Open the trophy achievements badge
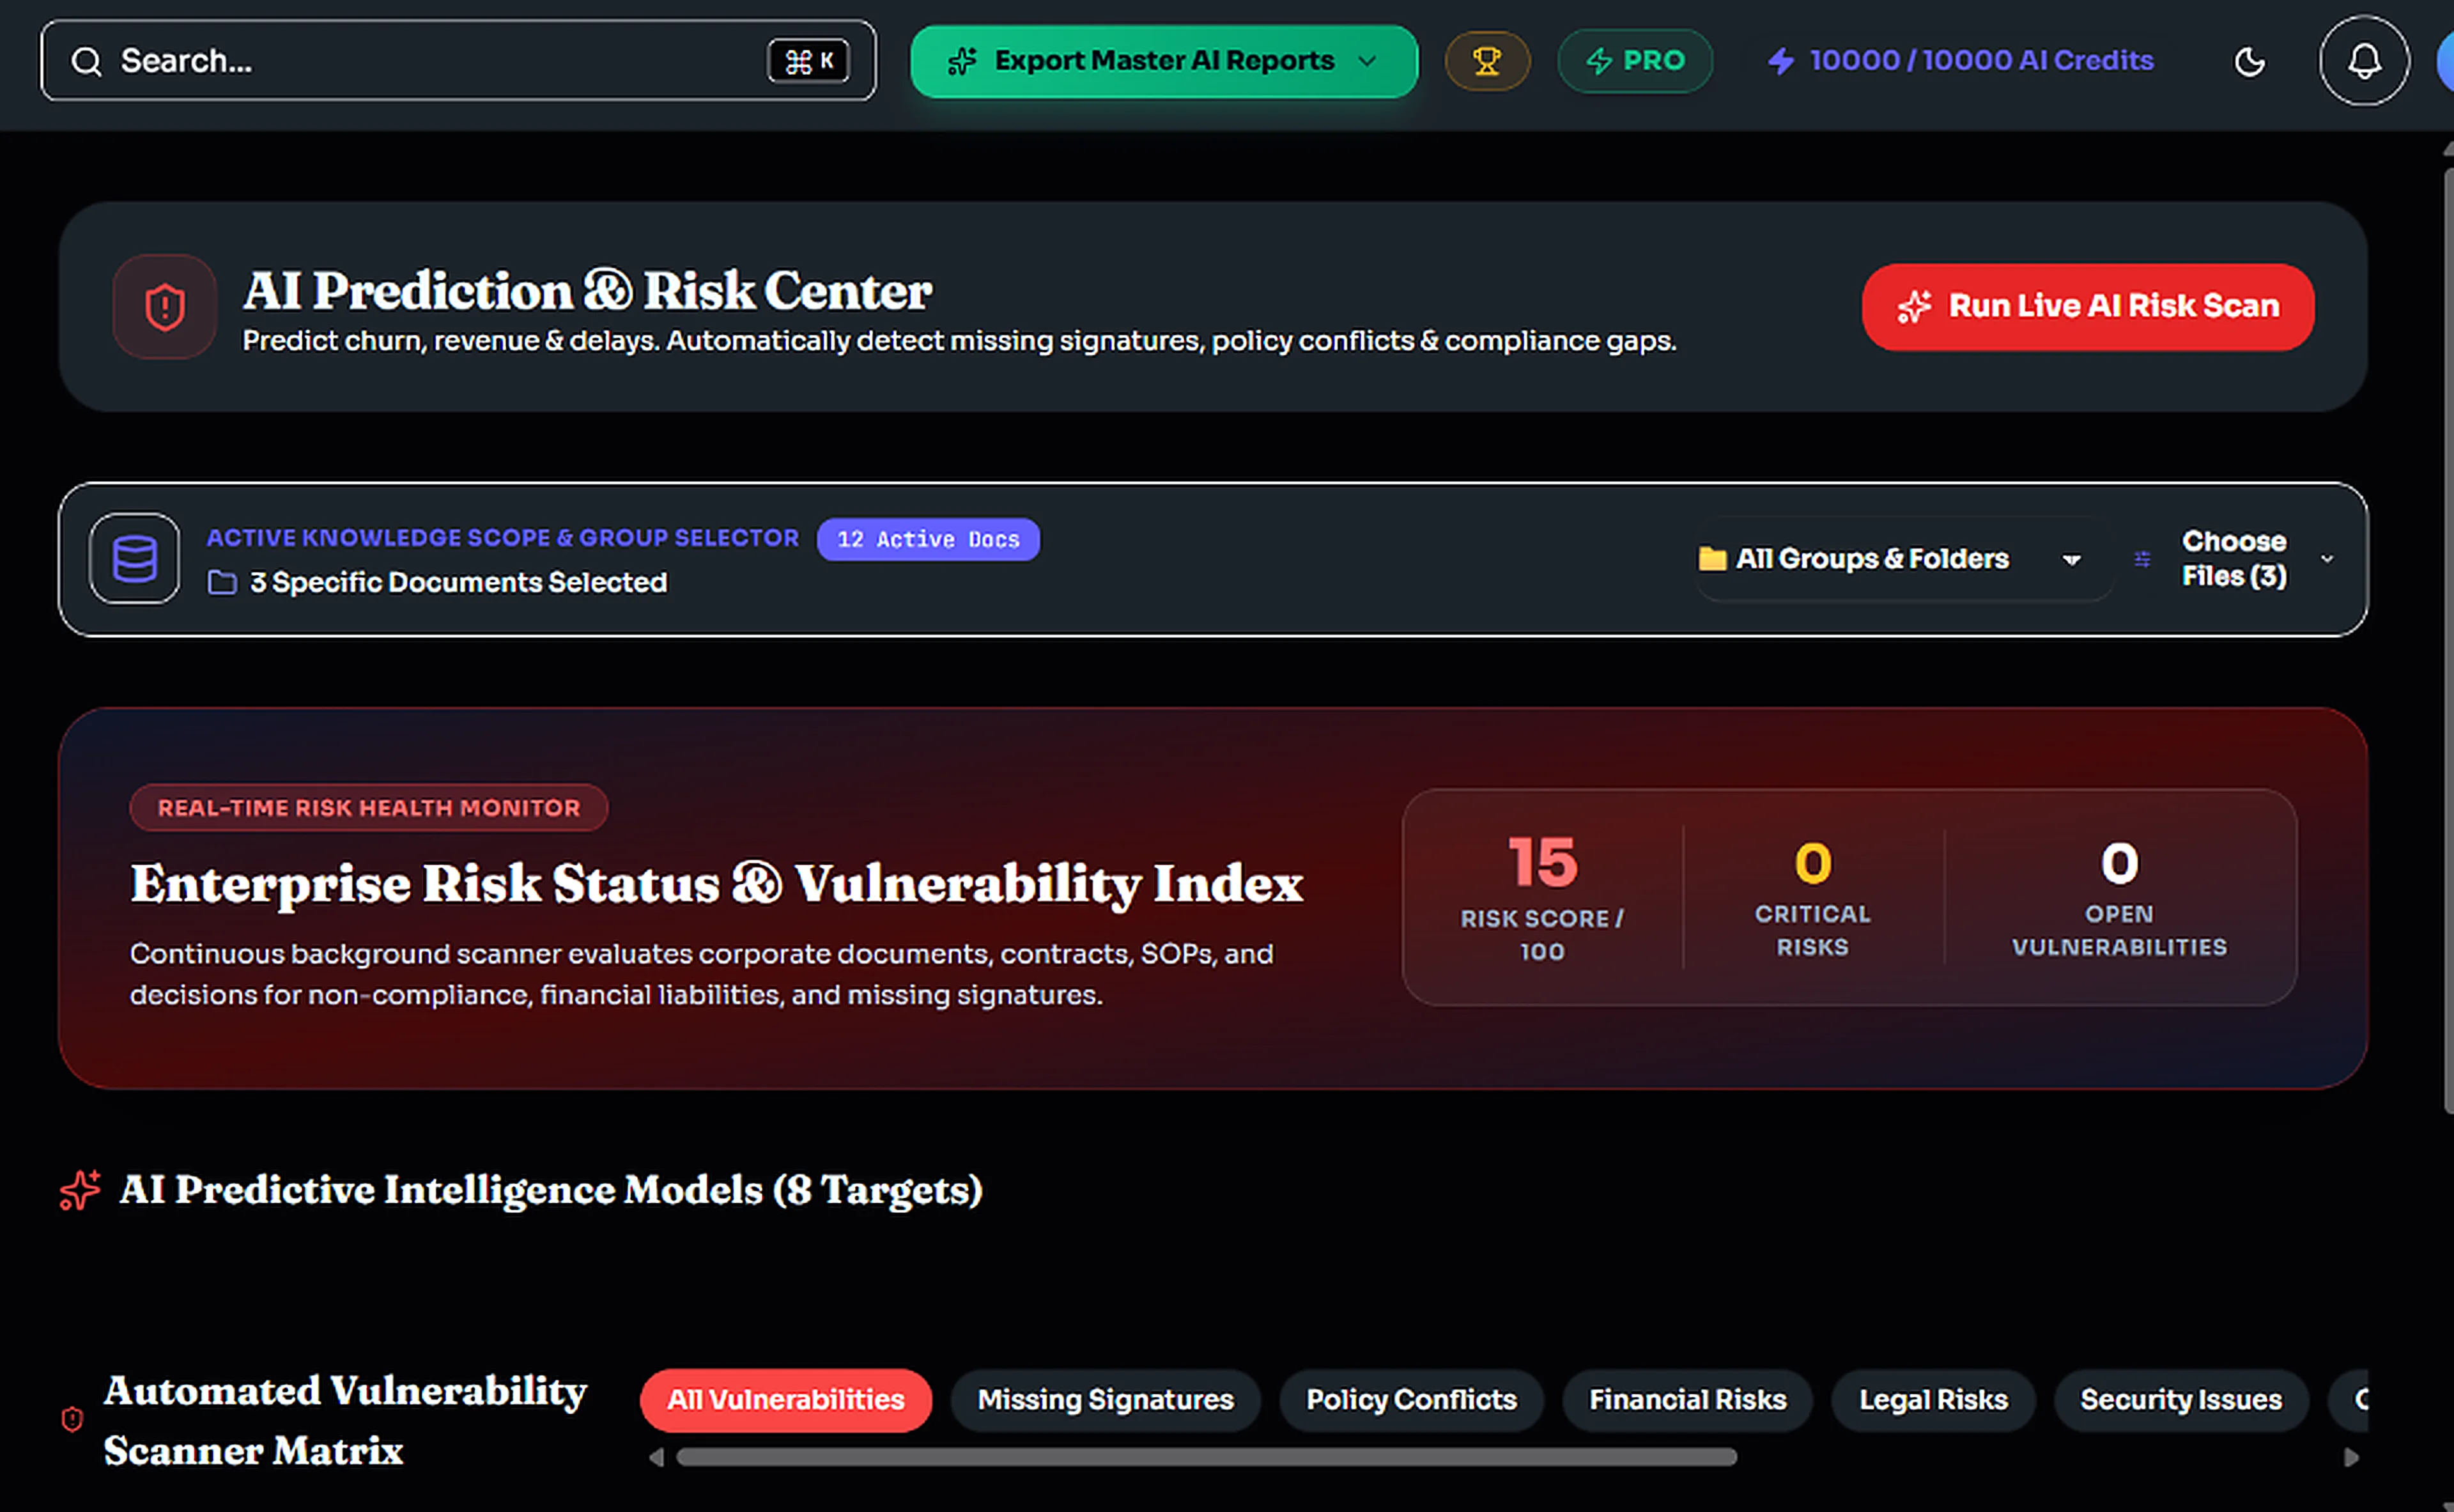This screenshot has height=1512, width=2454. [x=1487, y=61]
